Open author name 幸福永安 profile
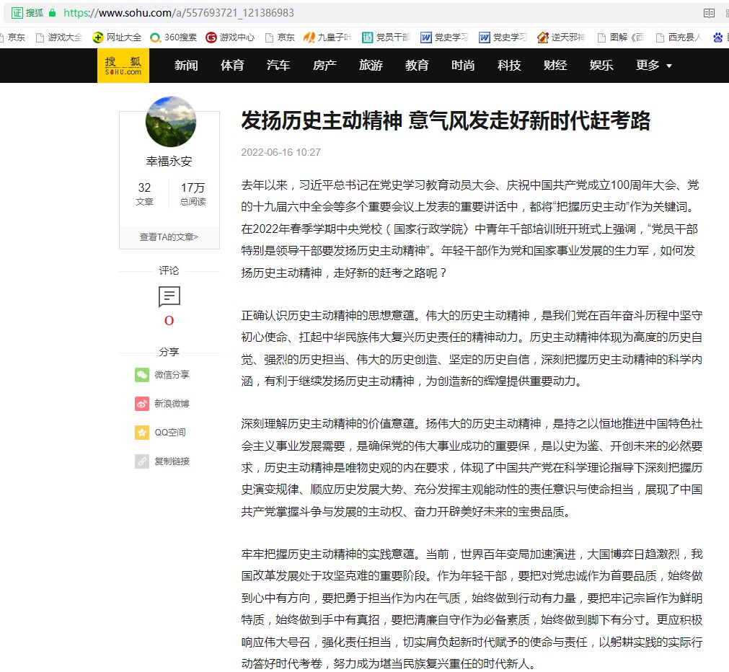 (x=169, y=162)
